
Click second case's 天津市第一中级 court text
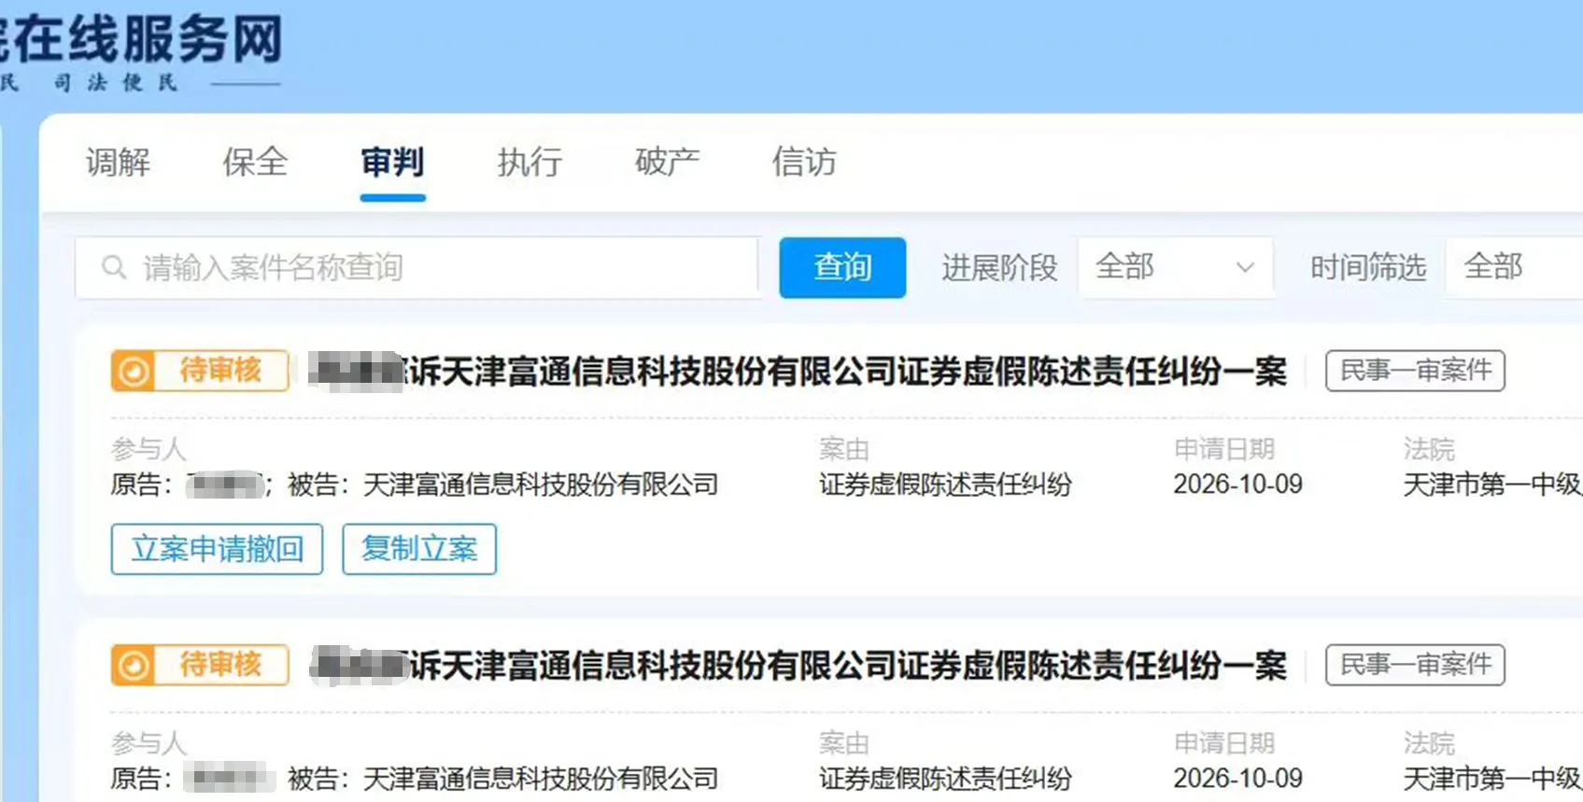[1492, 779]
